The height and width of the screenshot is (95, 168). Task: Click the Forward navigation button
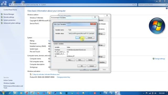pos(6,5)
